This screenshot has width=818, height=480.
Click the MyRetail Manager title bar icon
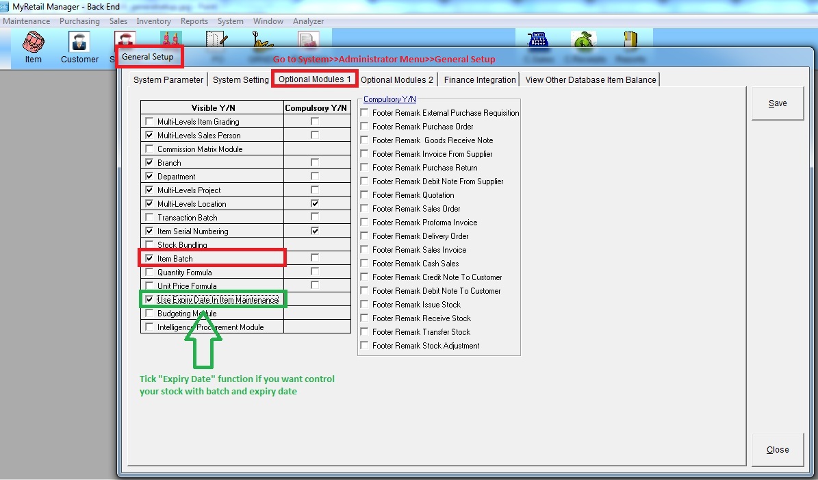[5, 6]
